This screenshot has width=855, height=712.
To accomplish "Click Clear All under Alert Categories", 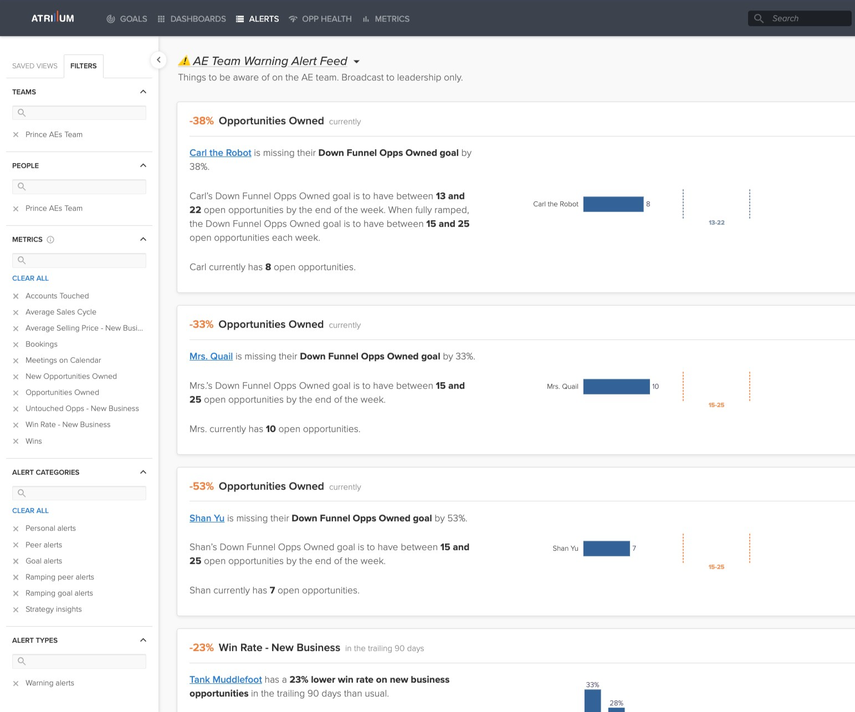I will click(x=30, y=511).
